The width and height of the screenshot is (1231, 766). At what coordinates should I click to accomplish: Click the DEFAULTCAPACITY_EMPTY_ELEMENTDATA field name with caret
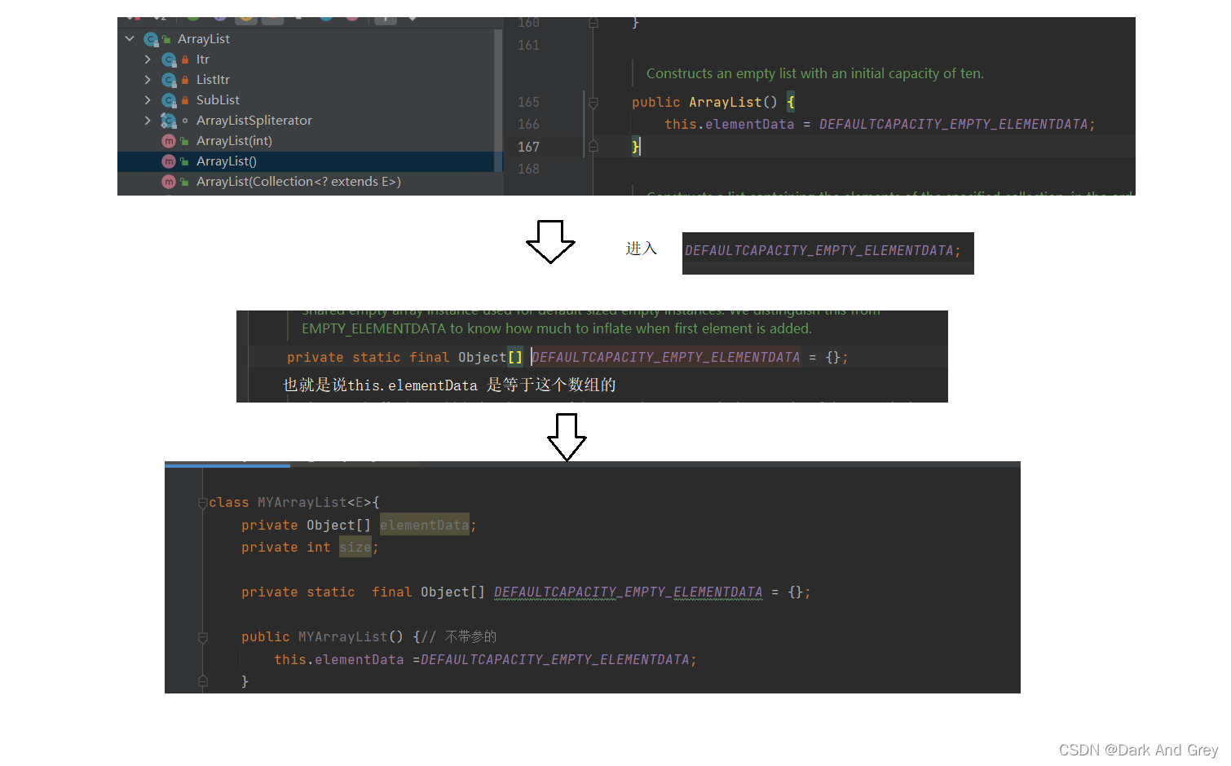click(x=665, y=358)
